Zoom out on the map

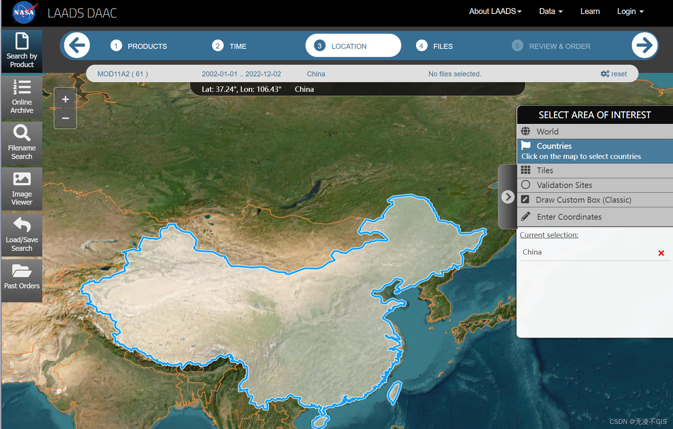pyautogui.click(x=66, y=118)
